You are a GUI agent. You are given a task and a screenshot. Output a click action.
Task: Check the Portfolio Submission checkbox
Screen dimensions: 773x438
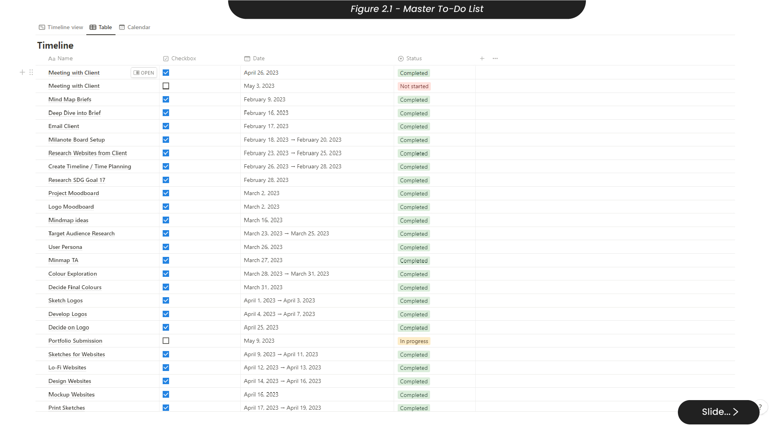166,341
